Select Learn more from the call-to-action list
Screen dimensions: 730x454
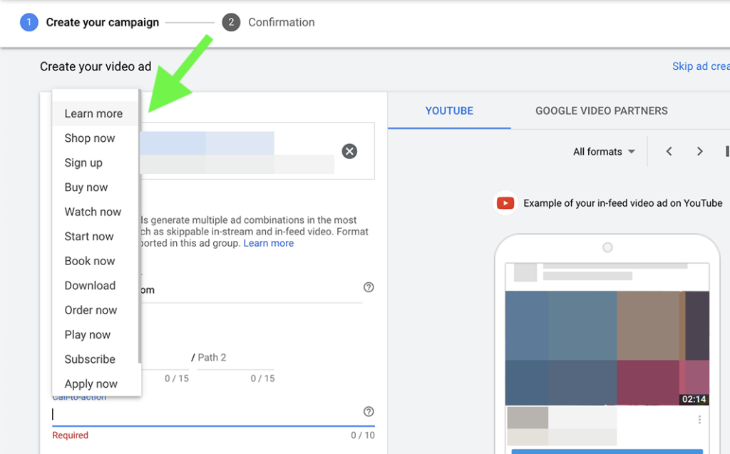pyautogui.click(x=93, y=113)
